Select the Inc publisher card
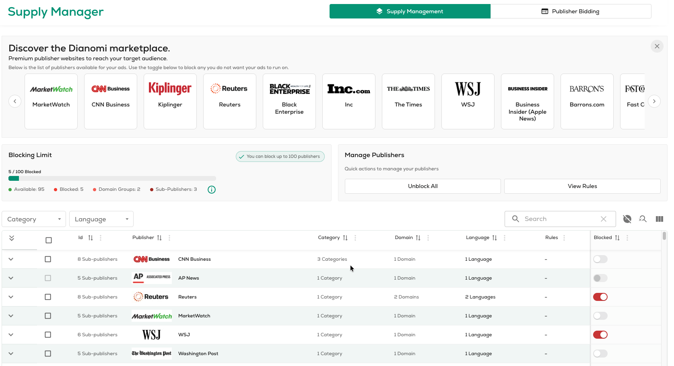The height and width of the screenshot is (366, 674). 349,101
